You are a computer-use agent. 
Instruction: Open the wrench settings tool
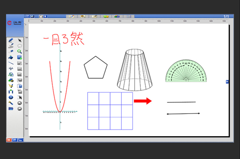(x=11, y=103)
